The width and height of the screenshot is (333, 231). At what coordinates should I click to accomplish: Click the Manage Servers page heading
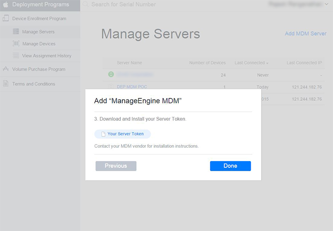[151, 34]
